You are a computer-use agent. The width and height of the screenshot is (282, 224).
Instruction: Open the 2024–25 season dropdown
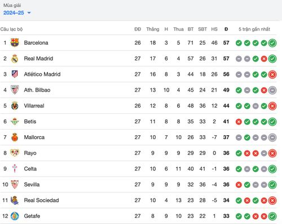tap(17, 13)
